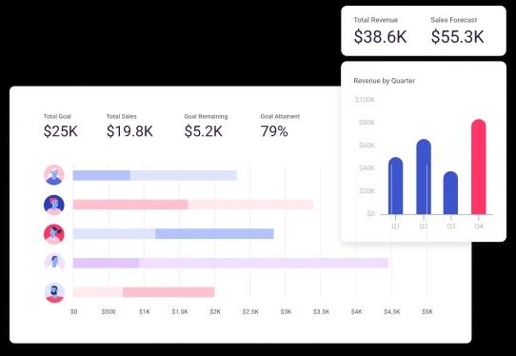Select the bearded man avatar
Viewport: 516px width, 356px height.
54,292
